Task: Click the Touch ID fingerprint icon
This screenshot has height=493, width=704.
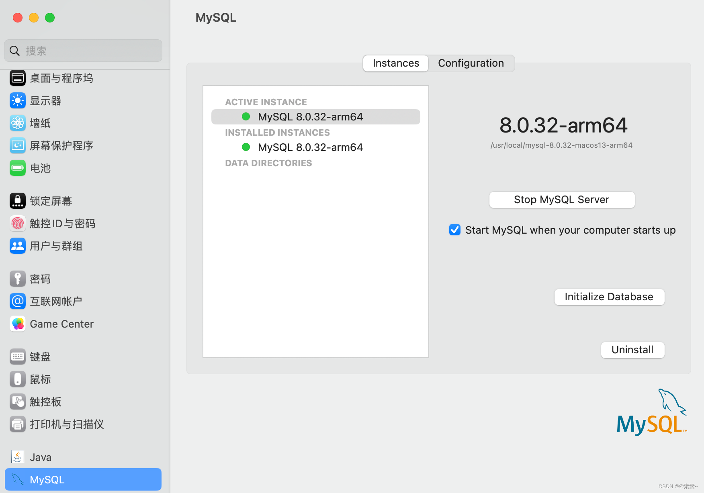Action: point(18,224)
